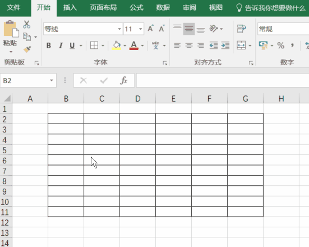This screenshot has width=309, height=247.
Task: Click accounting number format icon
Action: 263,45
